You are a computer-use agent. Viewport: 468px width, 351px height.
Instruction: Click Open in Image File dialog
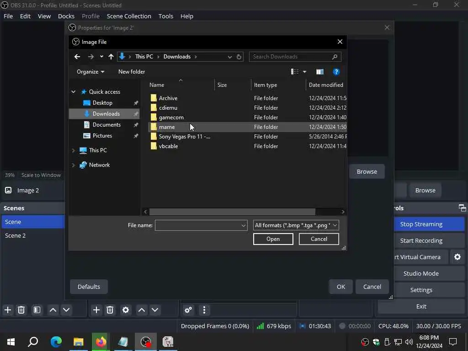point(273,239)
